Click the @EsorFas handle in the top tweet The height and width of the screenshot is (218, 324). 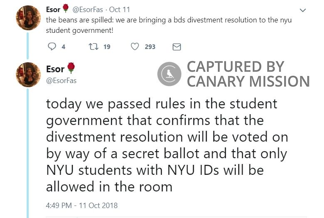89,10
